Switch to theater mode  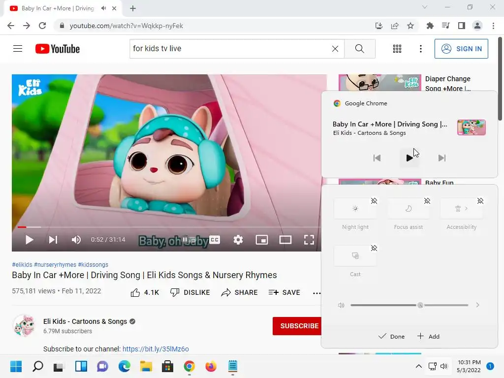pyautogui.click(x=285, y=240)
